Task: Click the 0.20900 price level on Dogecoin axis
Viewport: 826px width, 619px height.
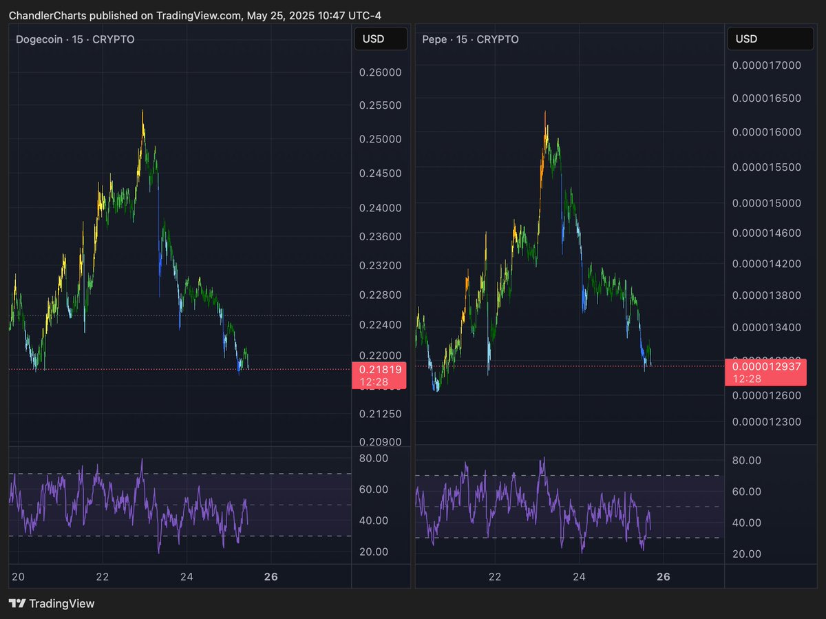Action: [x=380, y=442]
